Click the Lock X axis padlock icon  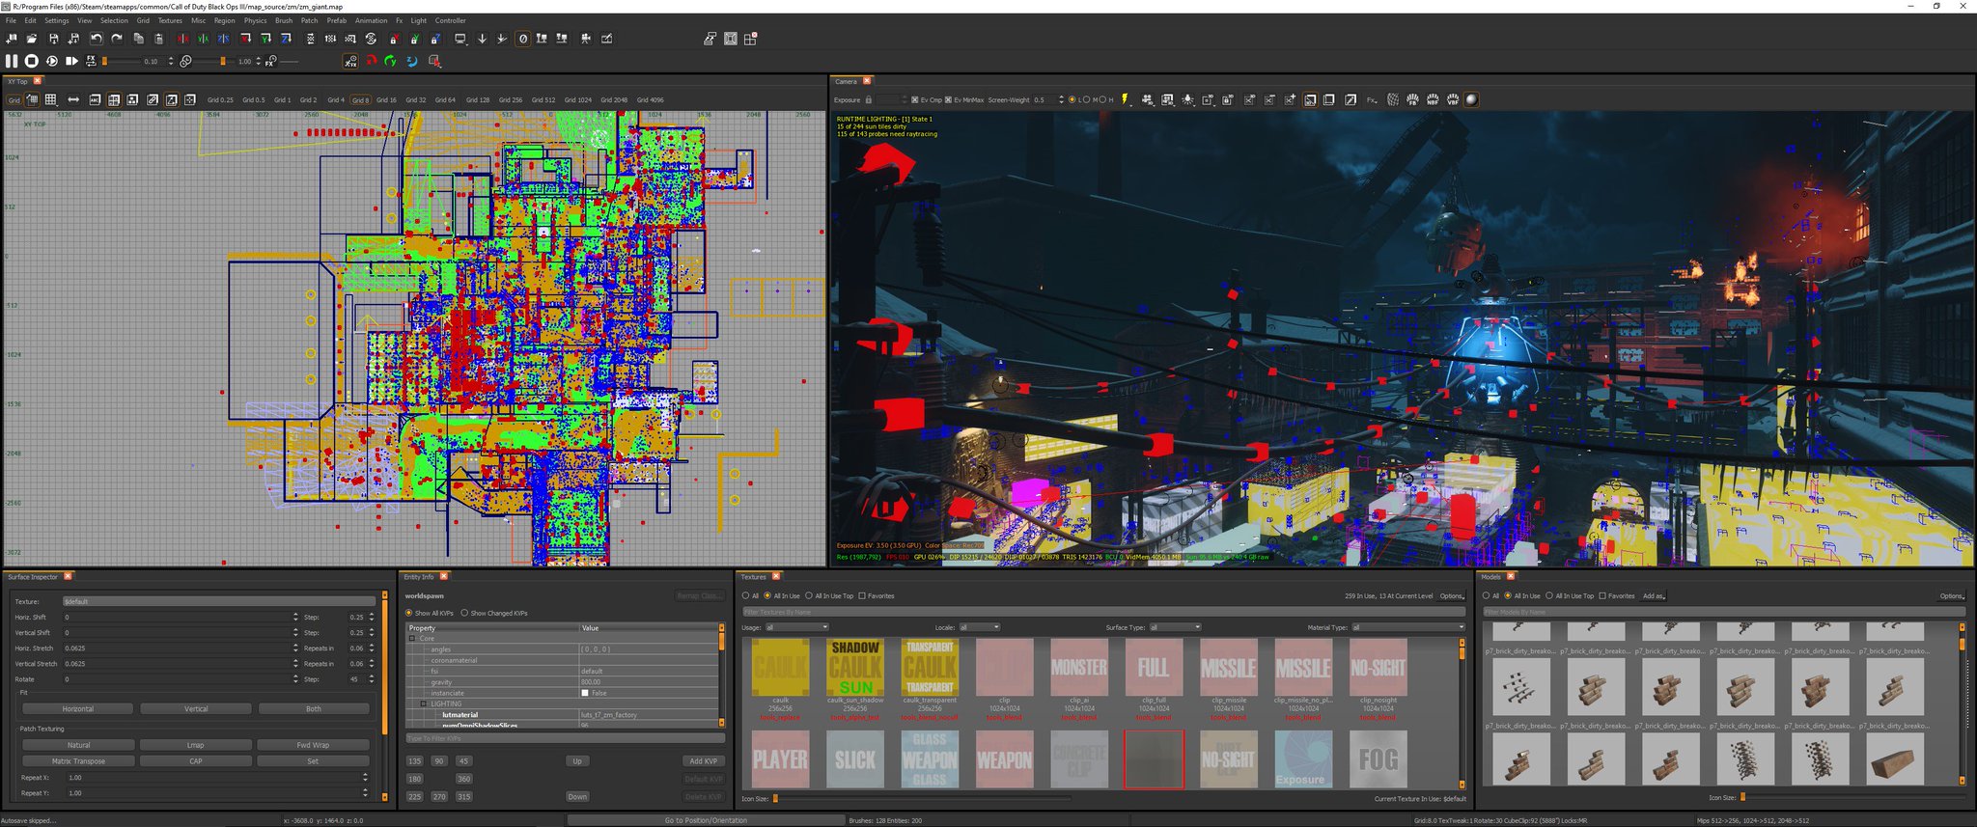(x=394, y=39)
